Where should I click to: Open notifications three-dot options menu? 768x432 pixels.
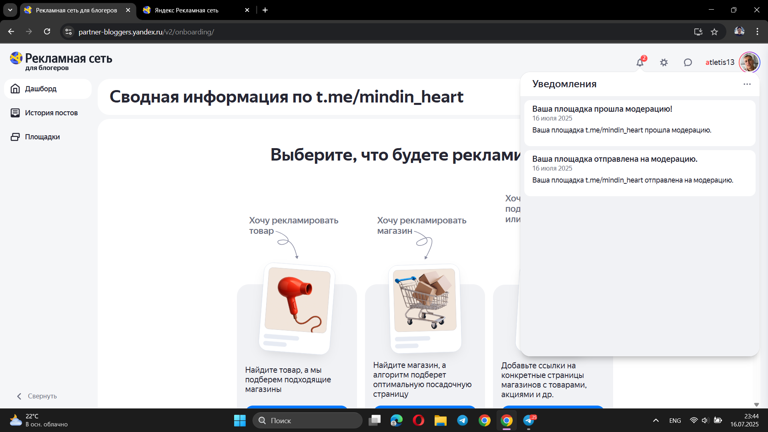(747, 84)
